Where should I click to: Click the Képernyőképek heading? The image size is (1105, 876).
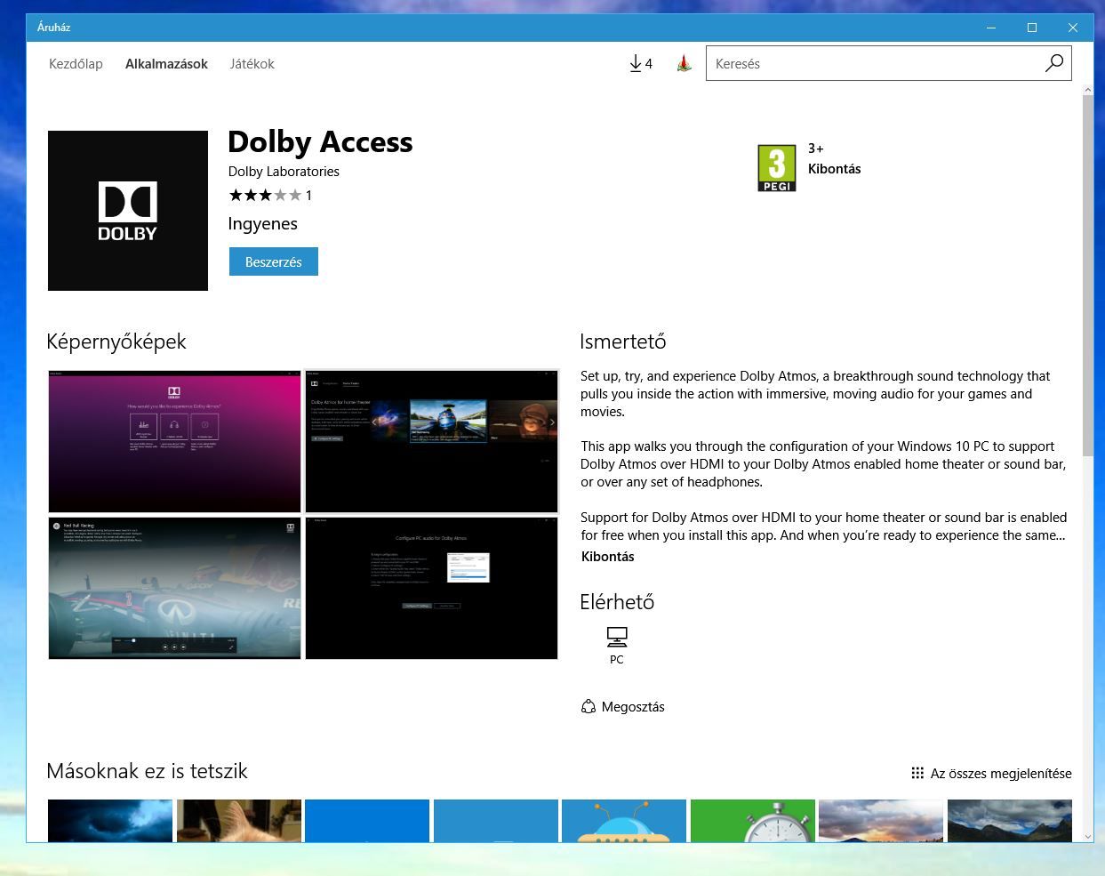pyautogui.click(x=116, y=342)
